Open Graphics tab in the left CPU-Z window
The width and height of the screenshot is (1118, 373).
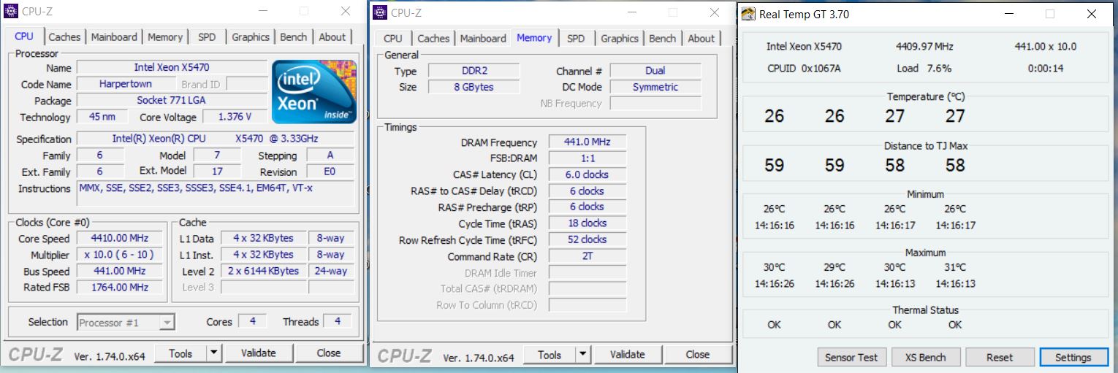pos(251,36)
